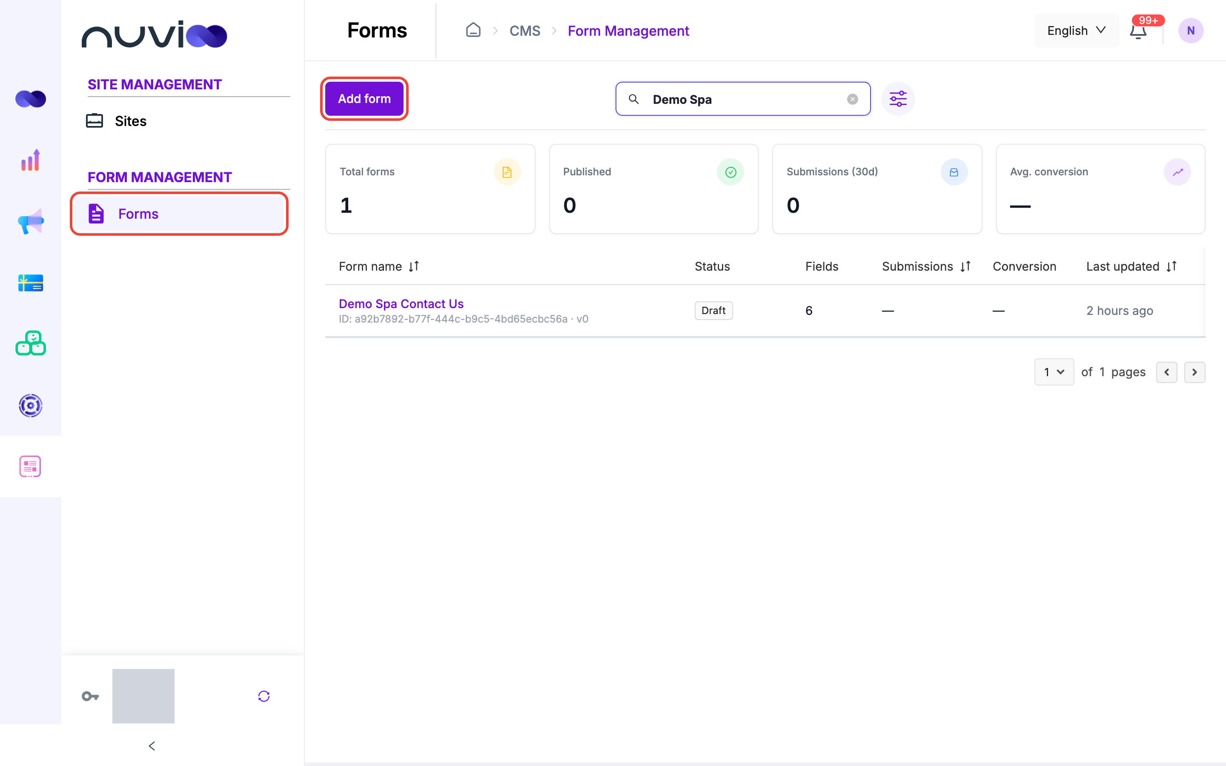Image resolution: width=1226 pixels, height=766 pixels.
Task: Click the Draft status badge
Action: click(x=713, y=311)
